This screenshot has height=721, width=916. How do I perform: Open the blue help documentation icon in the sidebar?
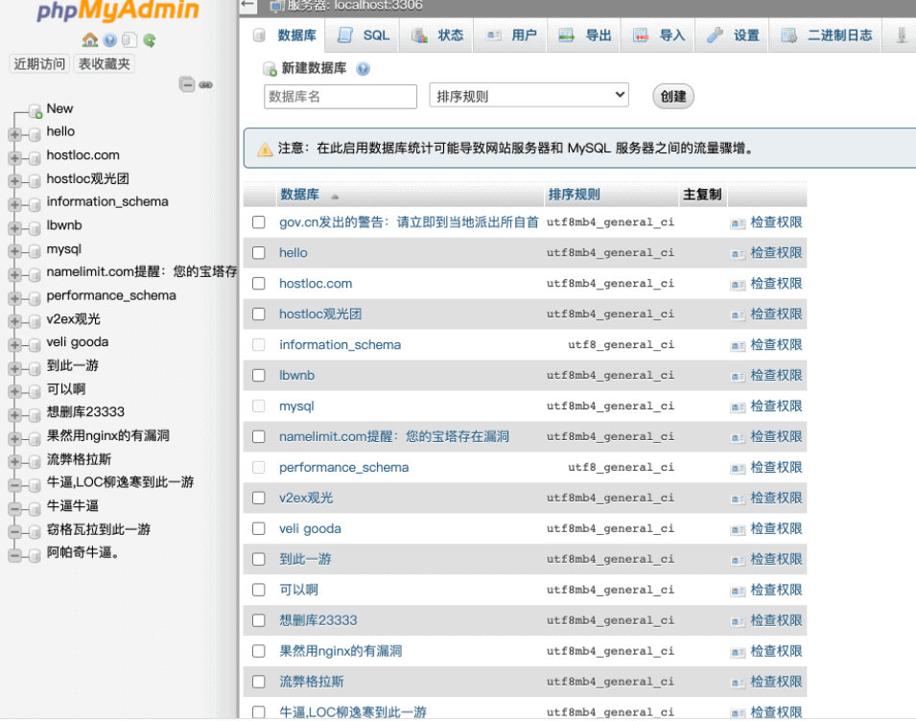[x=110, y=40]
